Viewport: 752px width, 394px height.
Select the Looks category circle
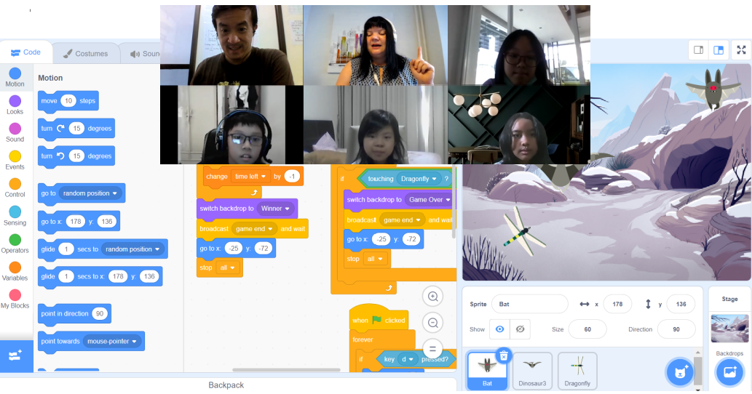point(15,101)
